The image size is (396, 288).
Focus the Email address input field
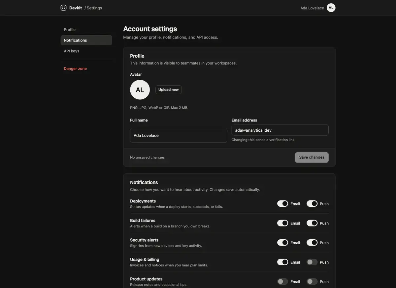pyautogui.click(x=280, y=130)
